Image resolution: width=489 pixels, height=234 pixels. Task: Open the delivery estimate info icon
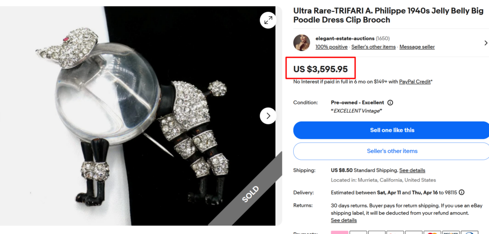(462, 193)
